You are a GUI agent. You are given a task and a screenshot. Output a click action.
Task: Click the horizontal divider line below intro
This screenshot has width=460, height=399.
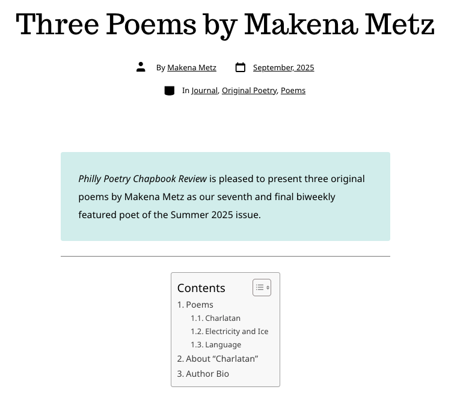(x=225, y=257)
